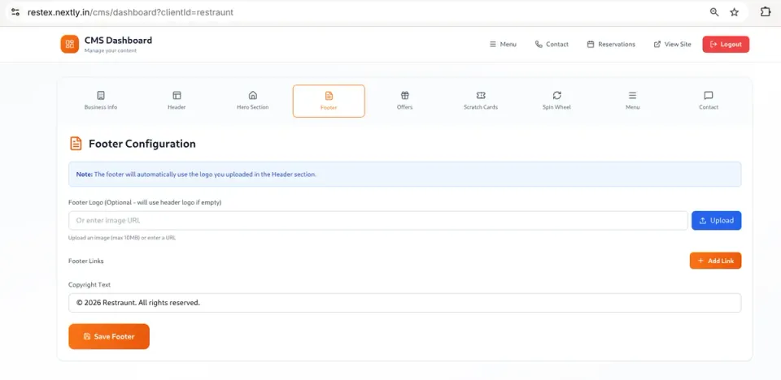Click the CMS Dashboard title text
The height and width of the screenshot is (380, 781).
click(118, 41)
